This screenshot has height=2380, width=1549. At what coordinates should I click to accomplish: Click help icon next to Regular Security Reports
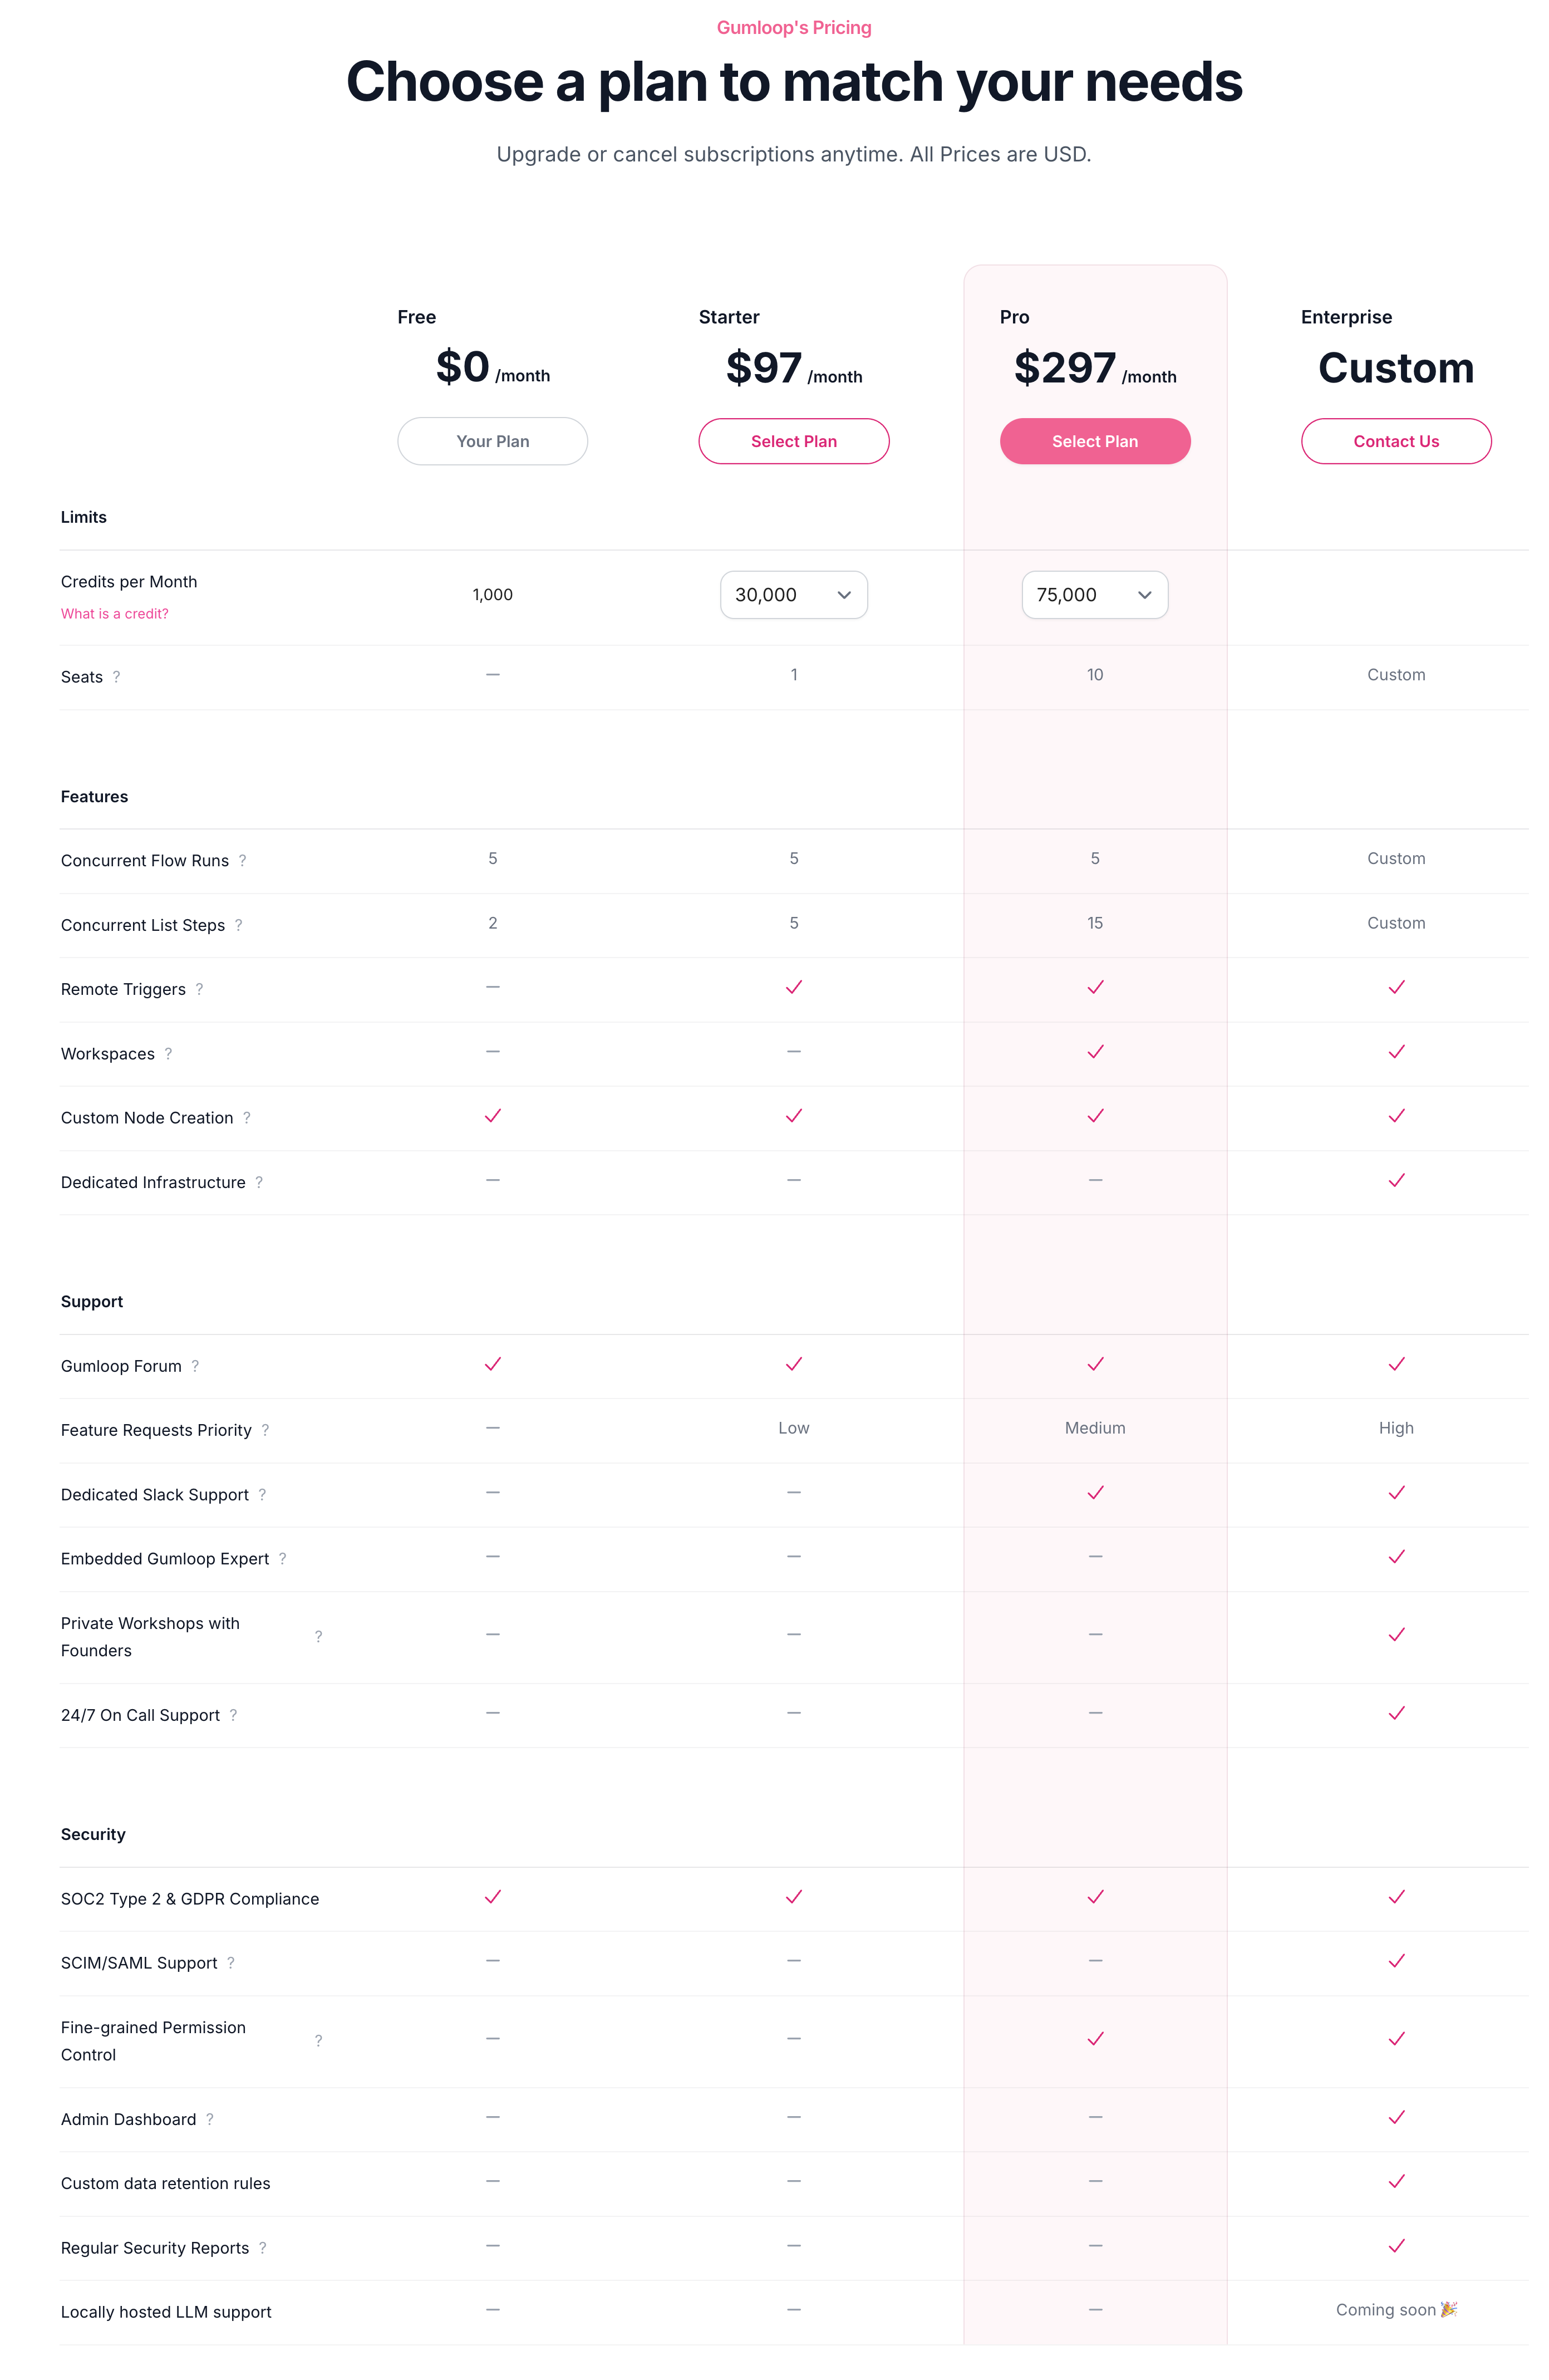coord(262,2247)
